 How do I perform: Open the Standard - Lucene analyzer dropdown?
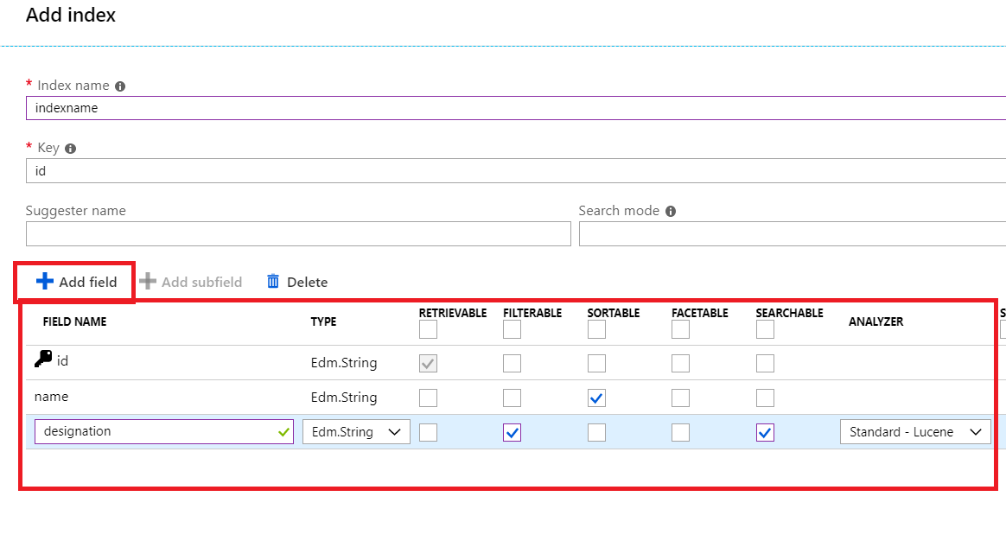click(x=915, y=431)
